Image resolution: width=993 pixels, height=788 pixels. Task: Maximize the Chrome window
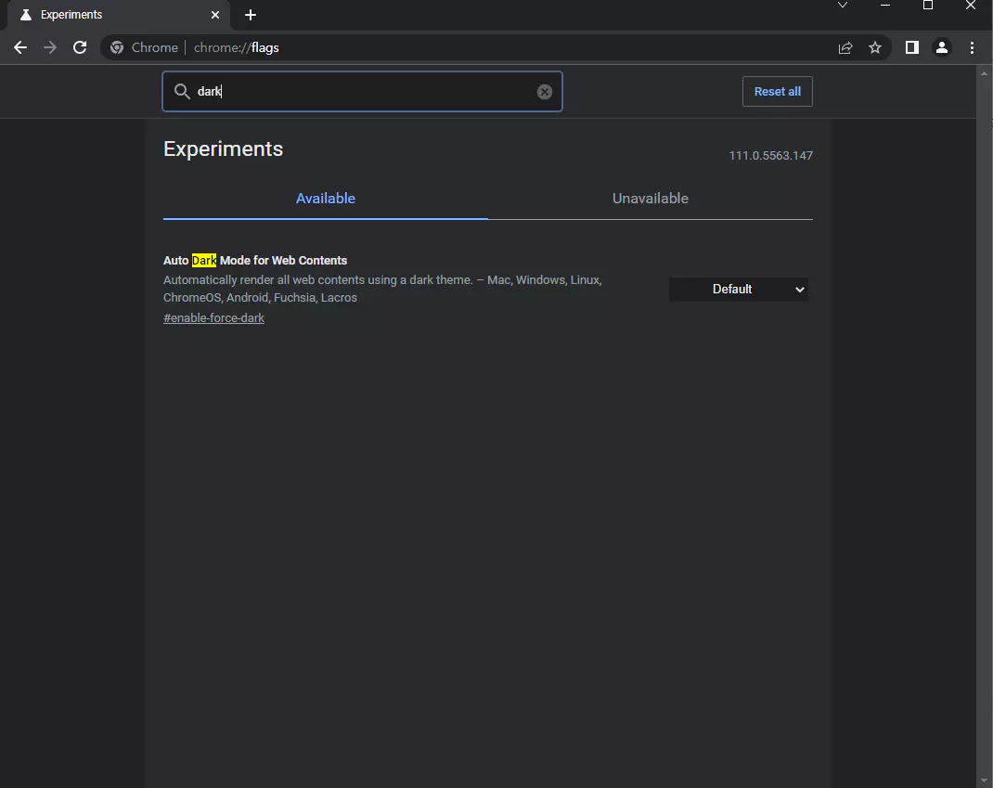928,5
